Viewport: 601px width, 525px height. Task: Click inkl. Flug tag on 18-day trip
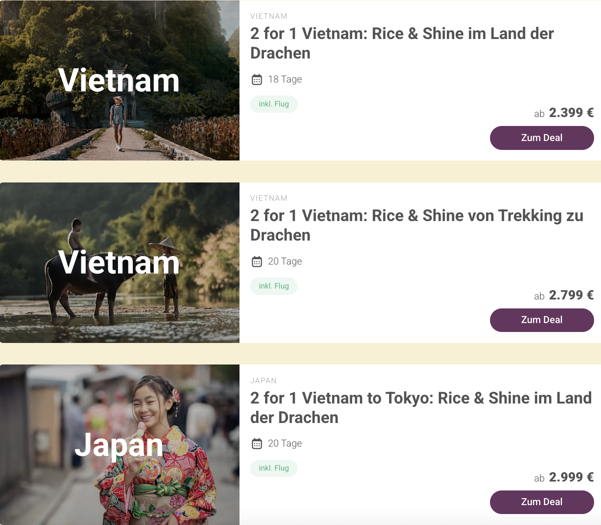pyautogui.click(x=274, y=104)
